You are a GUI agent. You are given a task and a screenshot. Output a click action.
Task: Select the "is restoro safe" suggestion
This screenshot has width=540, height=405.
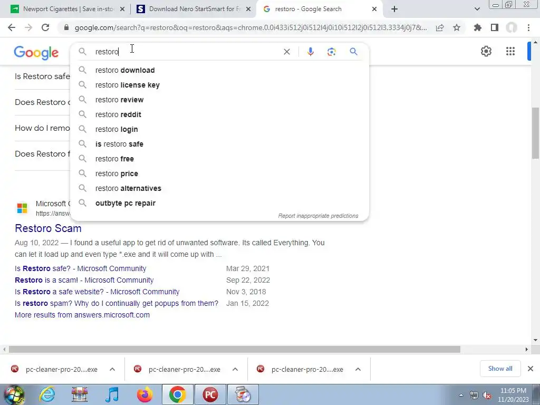[x=220, y=144]
